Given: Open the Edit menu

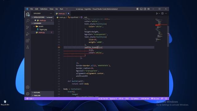Looking at the screenshot, I should (x=37, y=9).
